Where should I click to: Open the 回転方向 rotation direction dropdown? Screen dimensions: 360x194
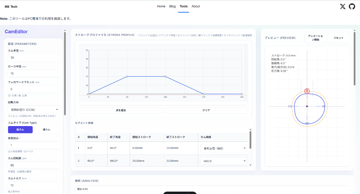33,110
